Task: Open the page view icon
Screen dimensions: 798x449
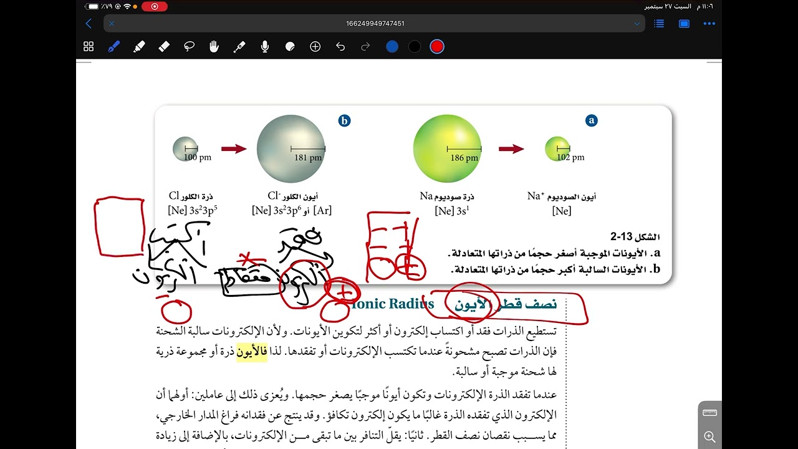Action: tap(684, 24)
